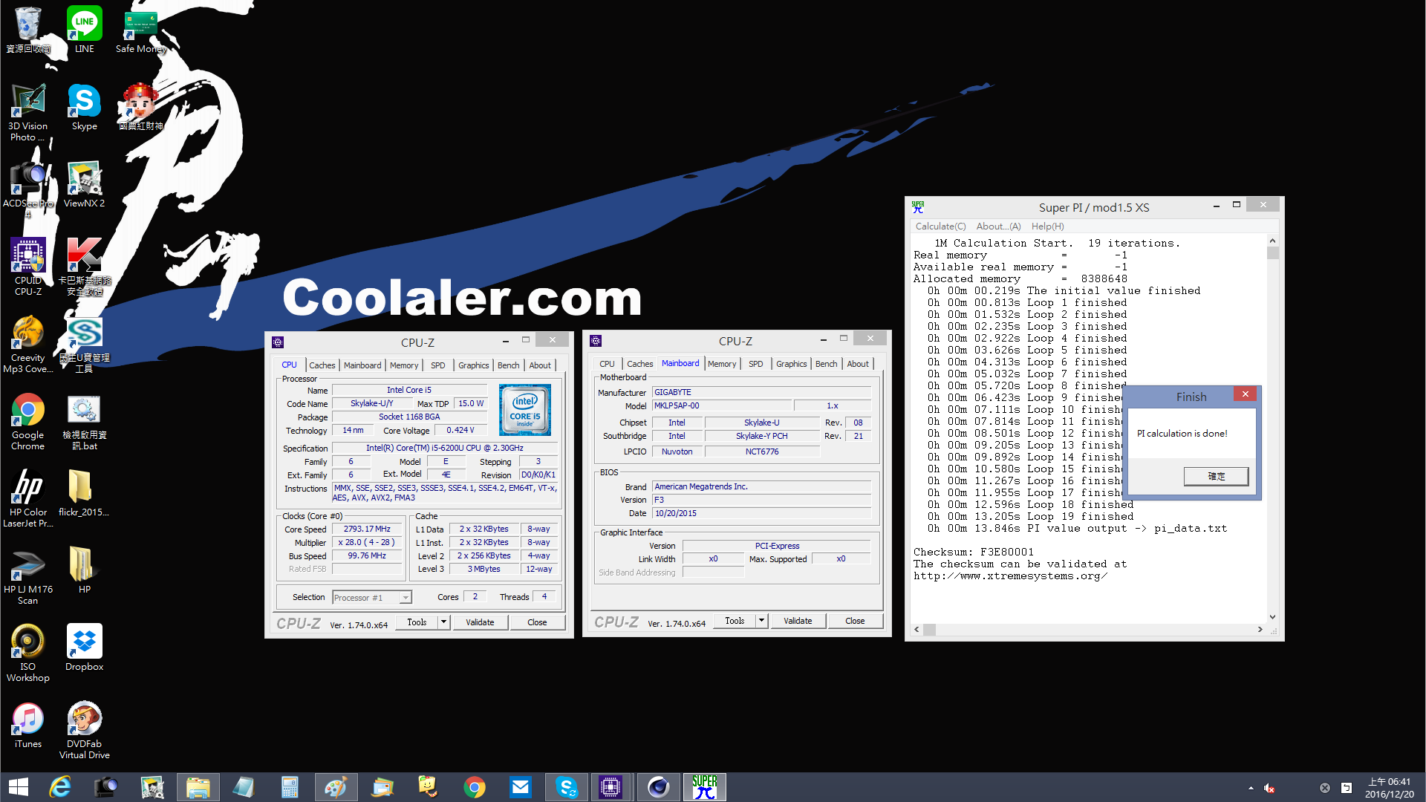Confirm the PI calculation done dialog
The width and height of the screenshot is (1426, 802).
[1216, 476]
